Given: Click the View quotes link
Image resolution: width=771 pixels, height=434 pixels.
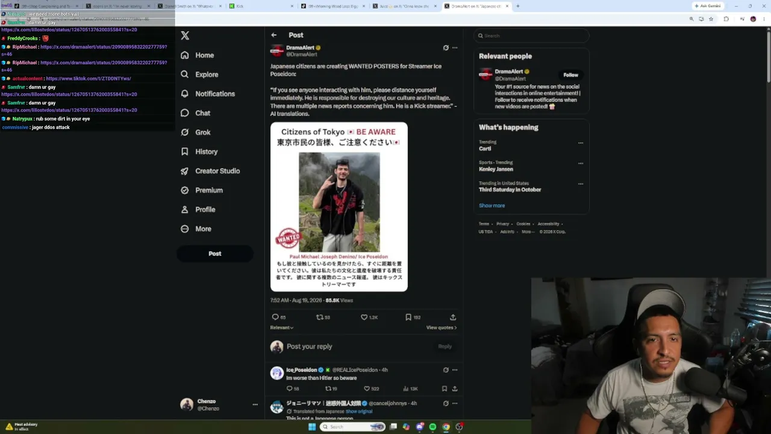Looking at the screenshot, I should coord(442,328).
